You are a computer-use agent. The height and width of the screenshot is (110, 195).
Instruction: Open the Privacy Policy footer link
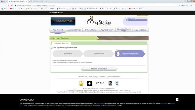click(x=93, y=77)
